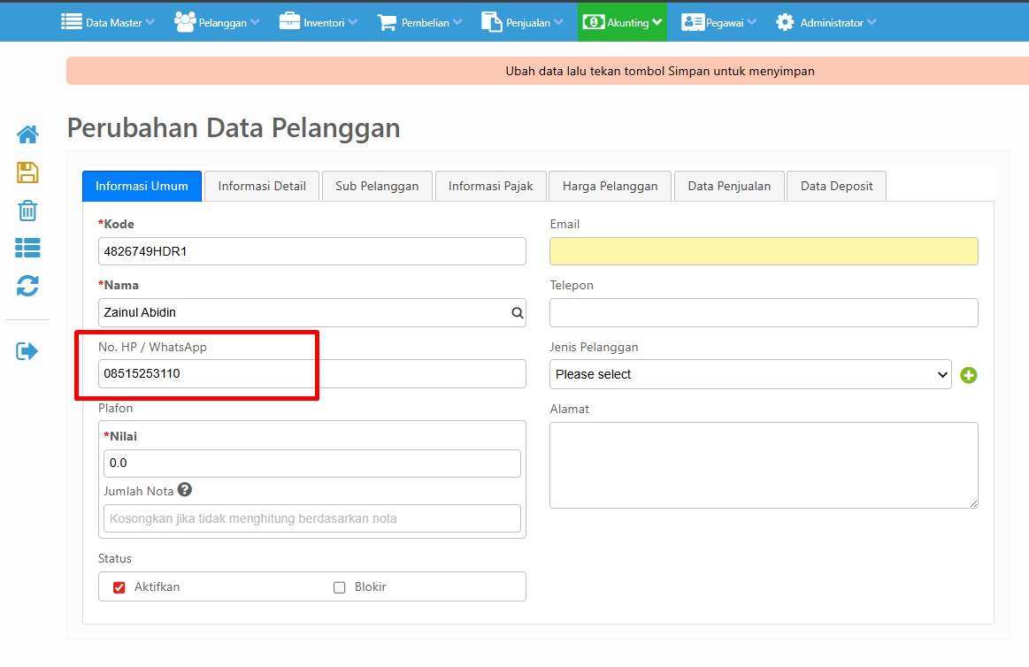The width and height of the screenshot is (1029, 667).
Task: Select the Harga Pelanggan tab
Action: click(x=610, y=186)
